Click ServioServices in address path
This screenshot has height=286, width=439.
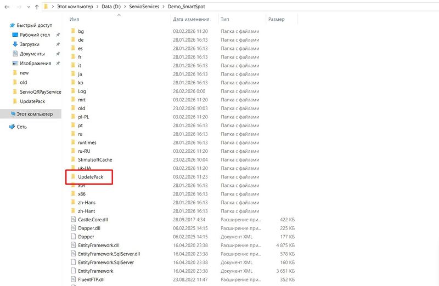point(145,7)
